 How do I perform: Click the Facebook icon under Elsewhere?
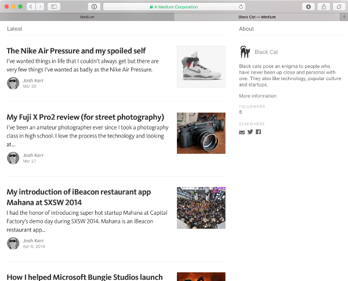(x=258, y=132)
